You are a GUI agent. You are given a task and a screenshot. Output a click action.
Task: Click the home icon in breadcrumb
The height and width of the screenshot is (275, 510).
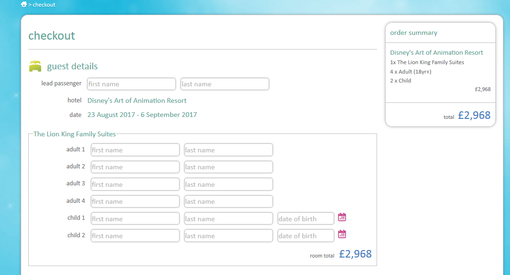pos(24,5)
